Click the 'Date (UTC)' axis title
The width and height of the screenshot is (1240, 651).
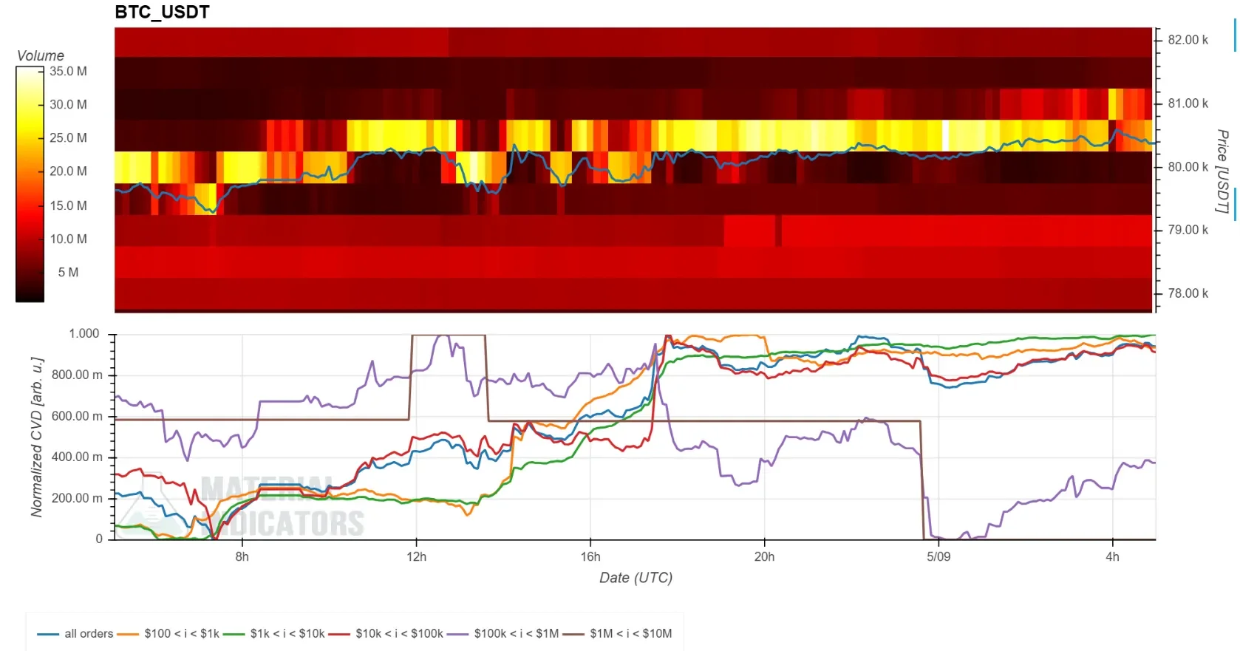[x=636, y=578]
